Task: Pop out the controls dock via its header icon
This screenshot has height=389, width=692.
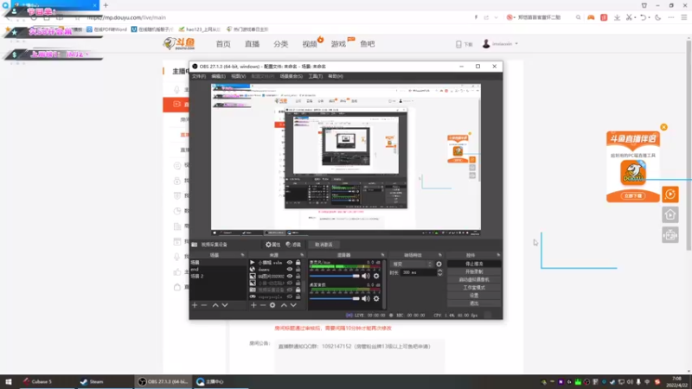Action: (x=498, y=255)
